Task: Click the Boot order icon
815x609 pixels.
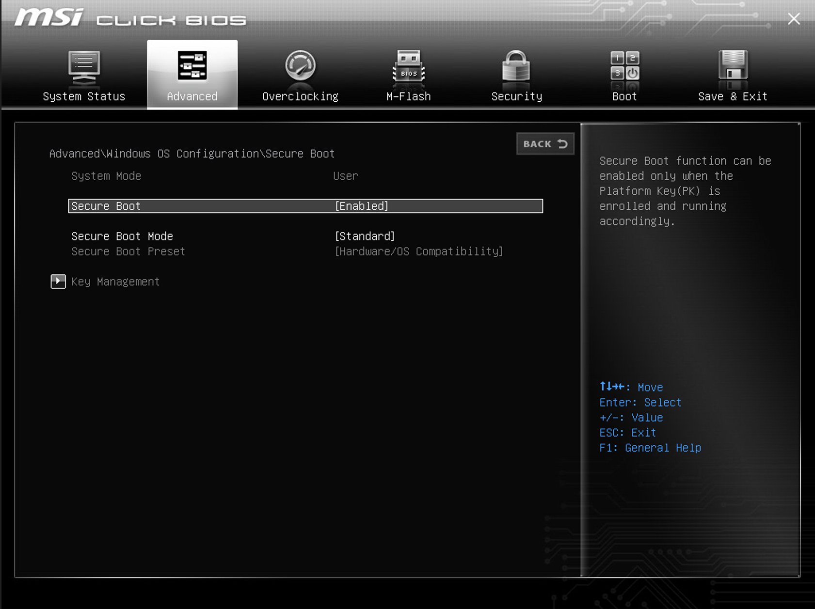Action: 624,66
